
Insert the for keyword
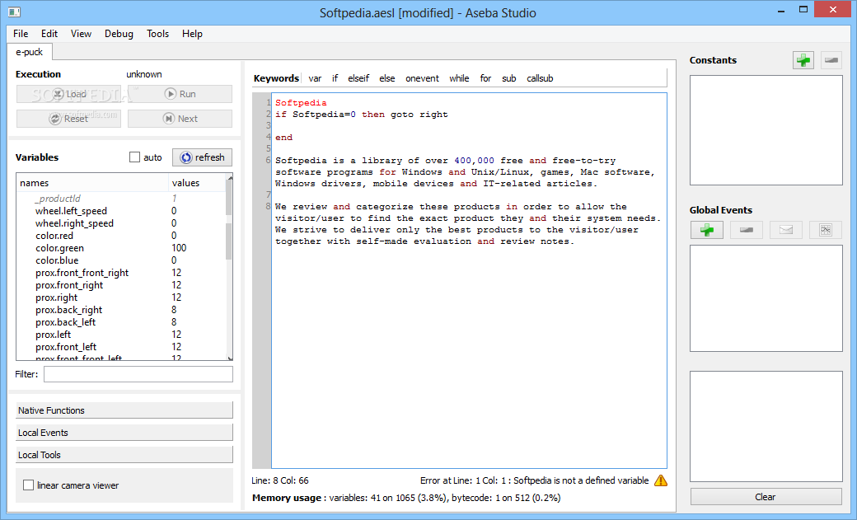pos(485,78)
